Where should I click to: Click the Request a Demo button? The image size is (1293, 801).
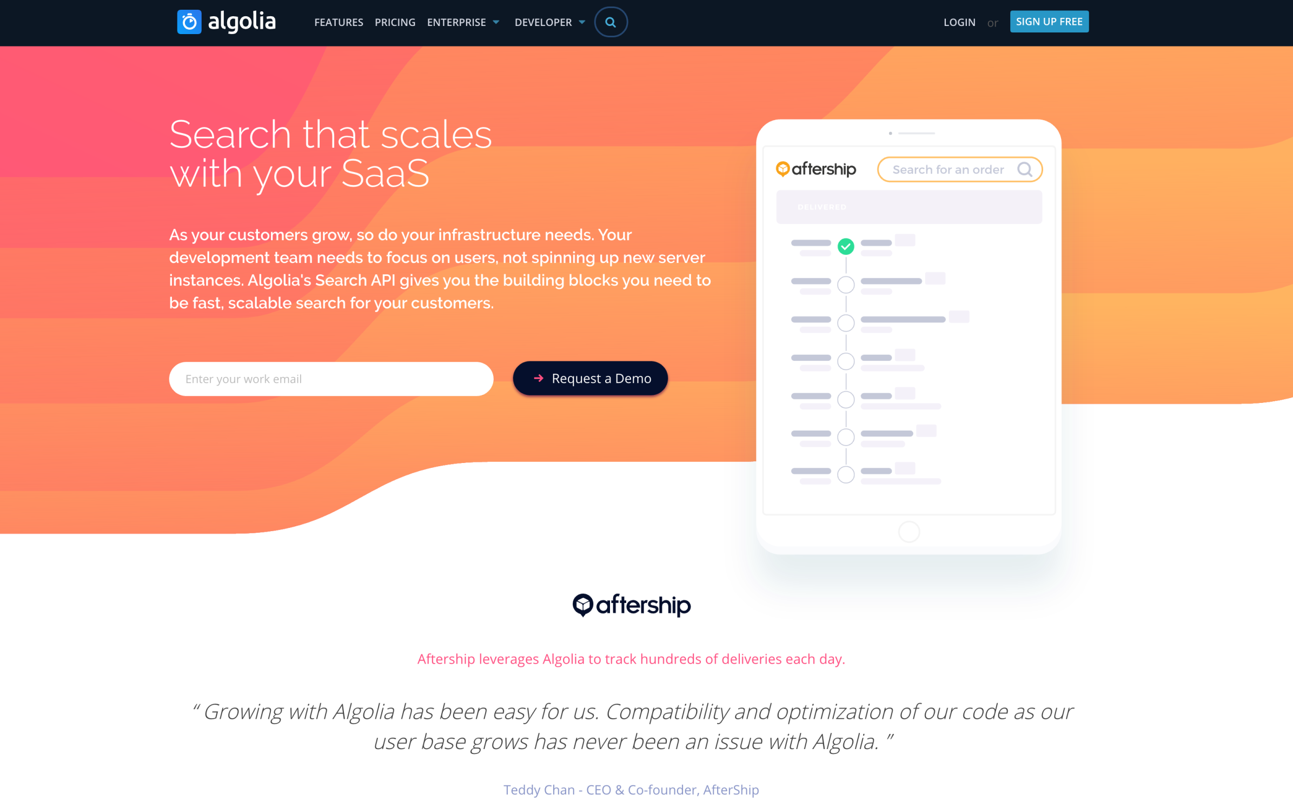point(590,379)
